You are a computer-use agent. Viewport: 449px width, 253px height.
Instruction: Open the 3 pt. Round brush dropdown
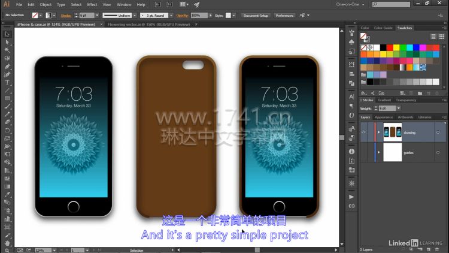[x=171, y=16]
